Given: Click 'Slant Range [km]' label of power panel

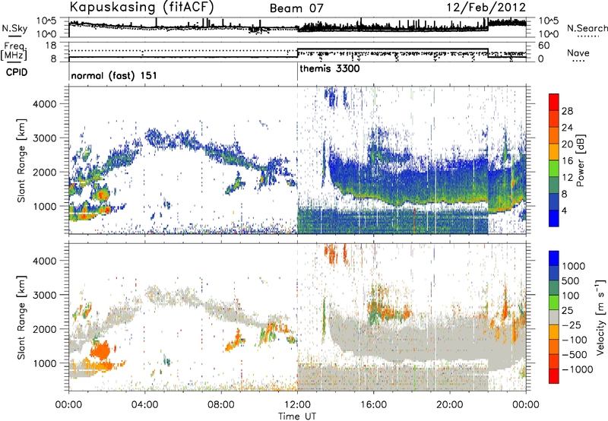Looking at the screenshot, I should pos(21,160).
